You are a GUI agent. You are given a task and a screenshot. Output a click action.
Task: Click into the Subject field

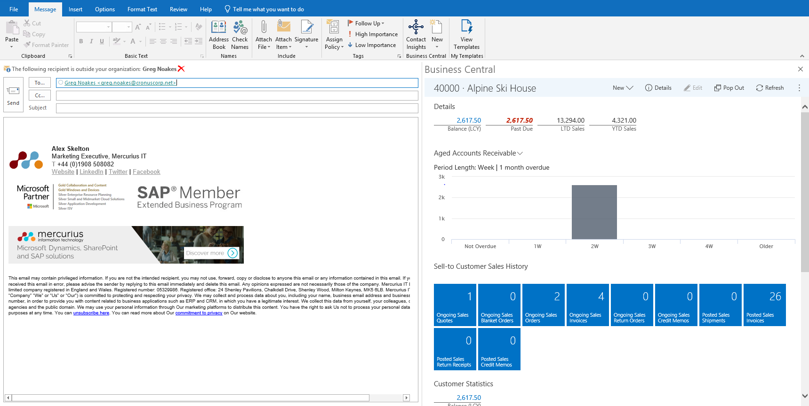point(237,108)
